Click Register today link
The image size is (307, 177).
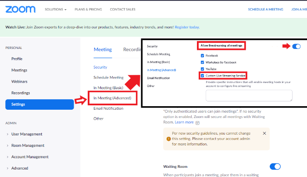(187, 27)
